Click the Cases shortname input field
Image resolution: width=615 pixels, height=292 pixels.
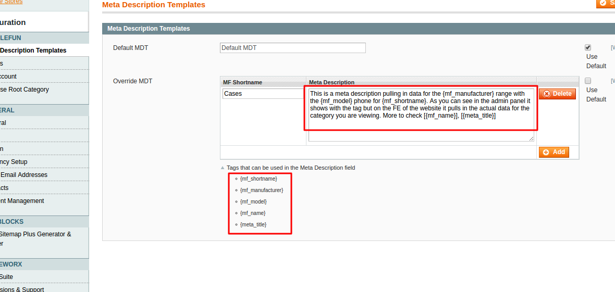click(x=264, y=94)
